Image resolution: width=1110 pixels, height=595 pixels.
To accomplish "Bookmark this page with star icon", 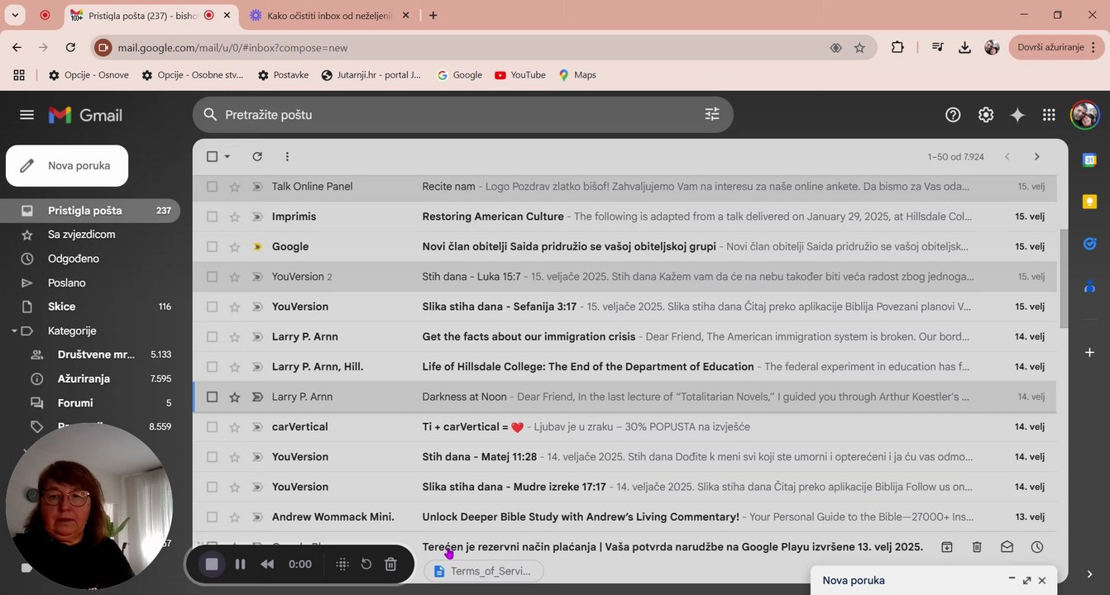I will (859, 48).
